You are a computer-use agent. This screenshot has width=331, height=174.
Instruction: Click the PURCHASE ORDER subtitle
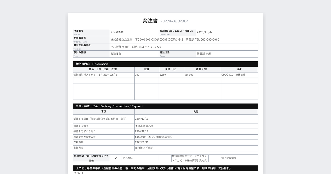click(x=174, y=21)
